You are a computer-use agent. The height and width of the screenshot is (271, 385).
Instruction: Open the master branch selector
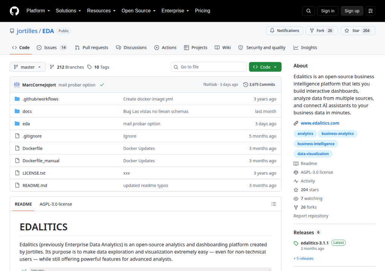(x=27, y=67)
